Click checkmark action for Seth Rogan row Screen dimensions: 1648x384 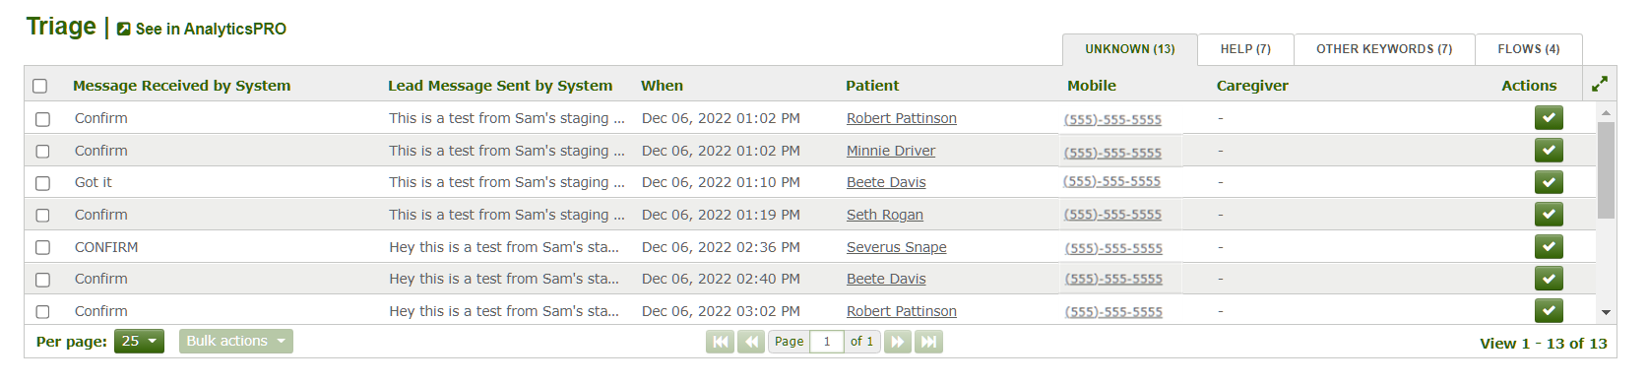pos(1549,215)
